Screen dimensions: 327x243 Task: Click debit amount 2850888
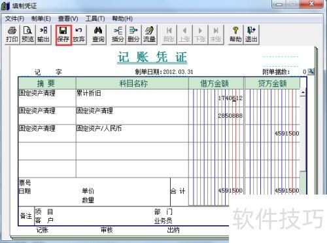click(230, 116)
